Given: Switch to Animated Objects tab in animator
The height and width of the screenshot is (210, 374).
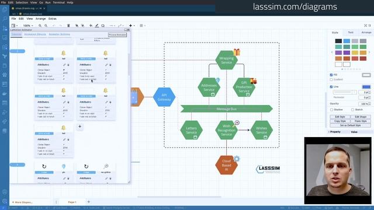Looking at the screenshot, I should tap(35, 34).
